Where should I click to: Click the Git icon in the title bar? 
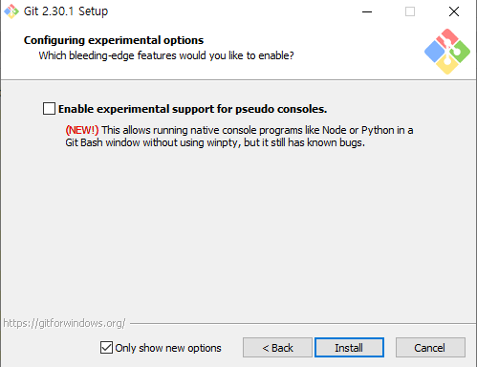(11, 11)
